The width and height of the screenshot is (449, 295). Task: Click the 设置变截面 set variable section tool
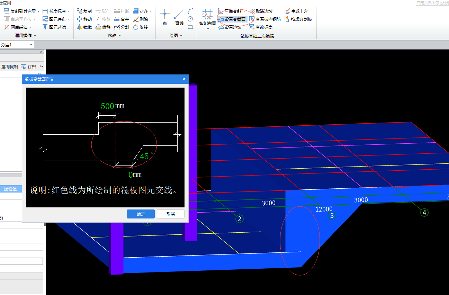point(232,19)
